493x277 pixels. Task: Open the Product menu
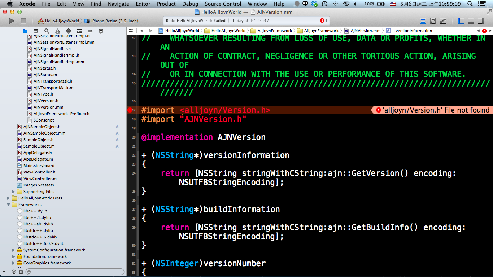click(166, 4)
